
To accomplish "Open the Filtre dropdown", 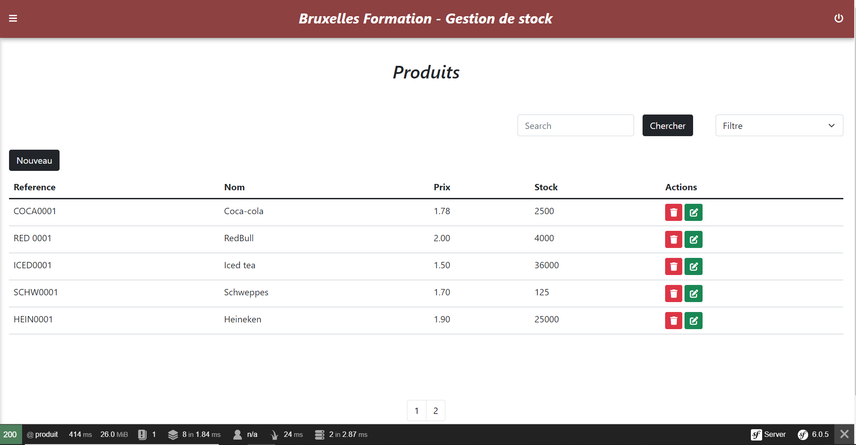I will pos(779,125).
